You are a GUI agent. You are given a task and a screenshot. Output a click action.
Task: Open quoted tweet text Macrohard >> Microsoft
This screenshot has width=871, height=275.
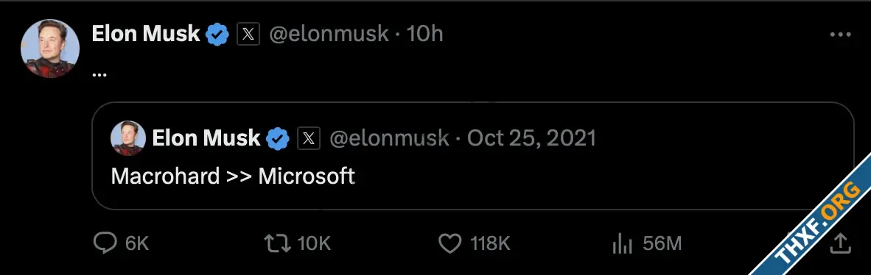tap(234, 176)
